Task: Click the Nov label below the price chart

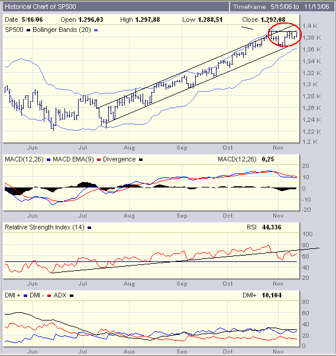Action: 278,148
